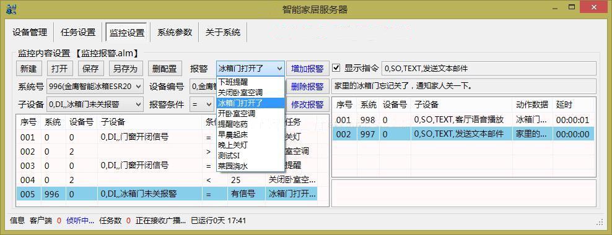Click the 删配置 button
This screenshot has height=235, width=612.
point(165,69)
